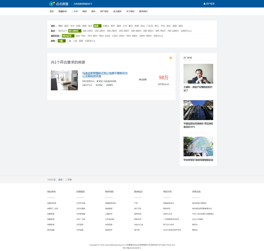The image size is (264, 251).
Task: Click the user icon beside 用户登录
Action: coord(204,4)
